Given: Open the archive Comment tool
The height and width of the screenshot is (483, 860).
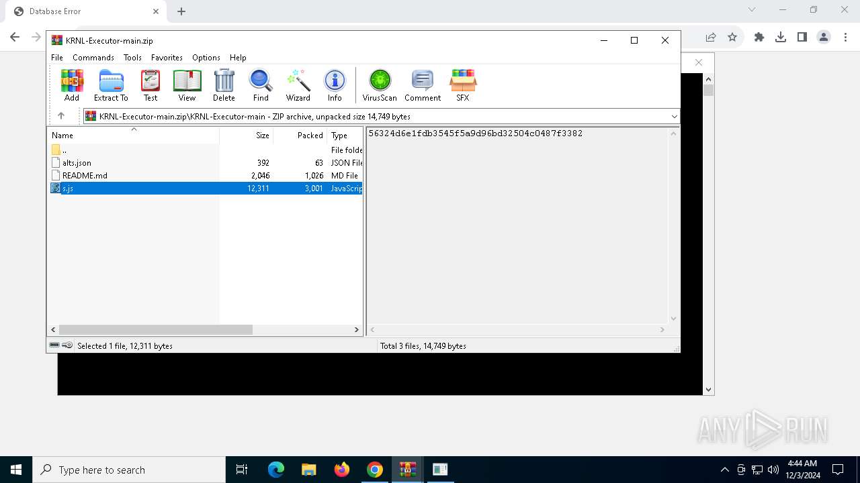Looking at the screenshot, I should [423, 85].
